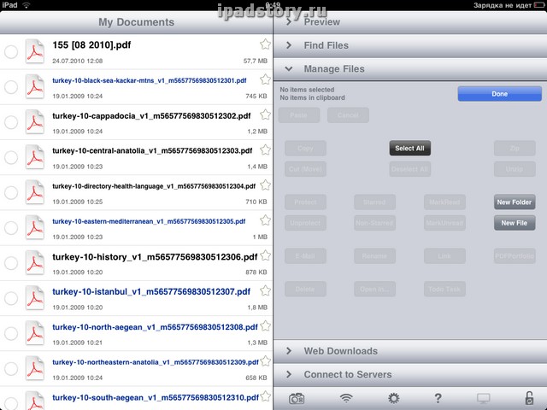Open settings via the gear icon
The height and width of the screenshot is (410, 547).
(x=394, y=398)
